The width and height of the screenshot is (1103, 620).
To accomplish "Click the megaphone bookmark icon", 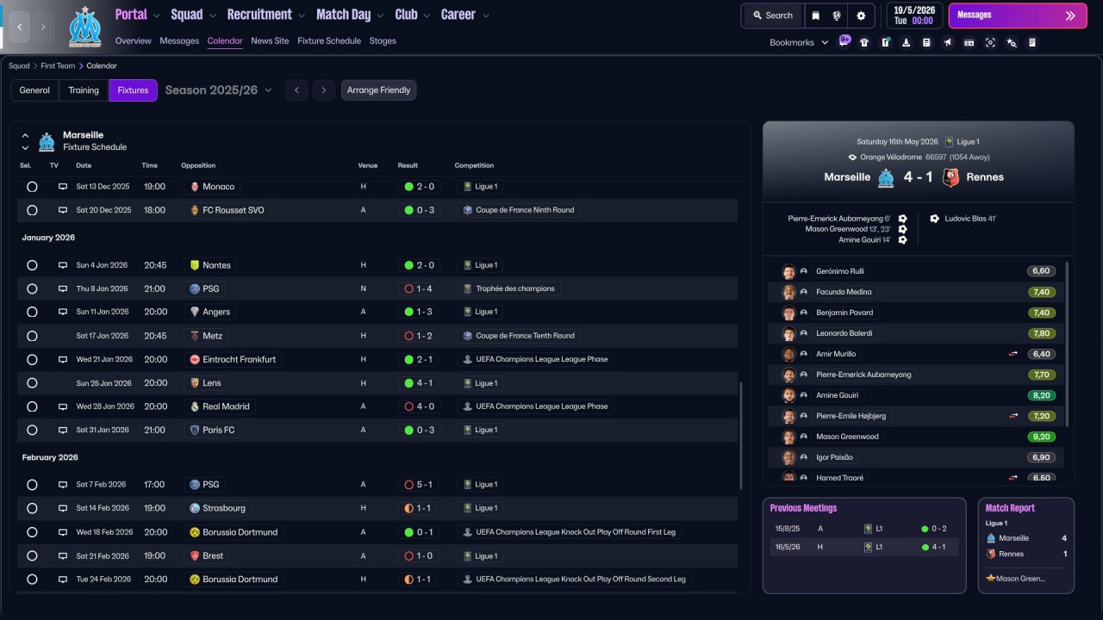I will tap(948, 42).
